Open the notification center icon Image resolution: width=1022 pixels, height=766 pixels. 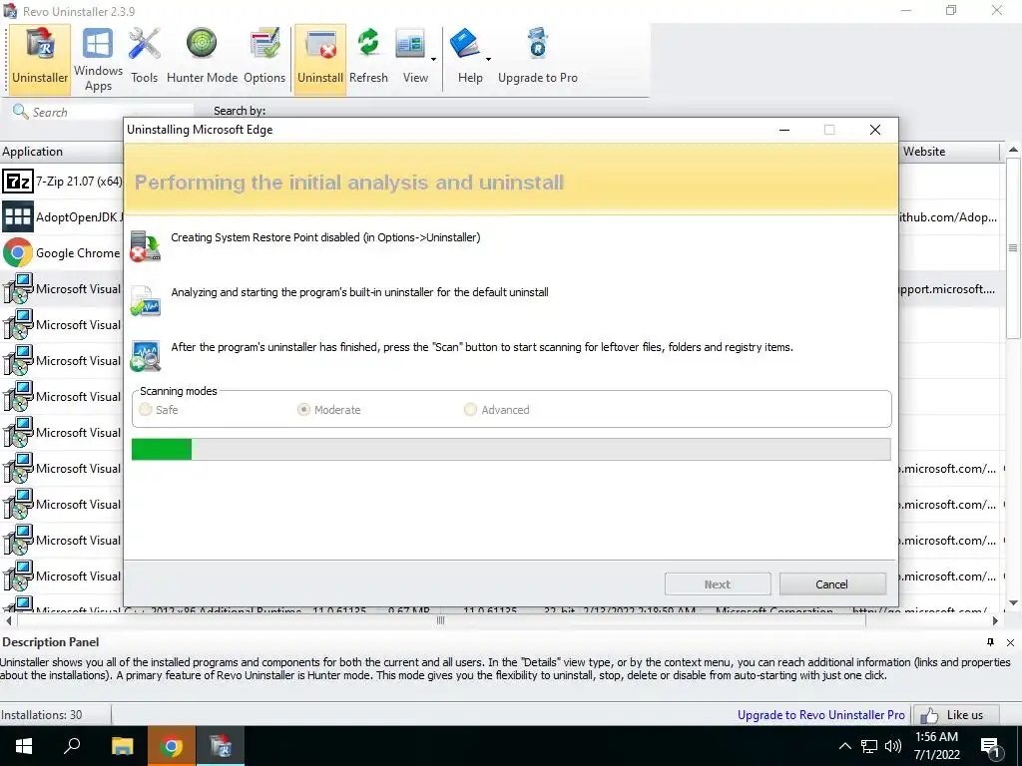991,747
